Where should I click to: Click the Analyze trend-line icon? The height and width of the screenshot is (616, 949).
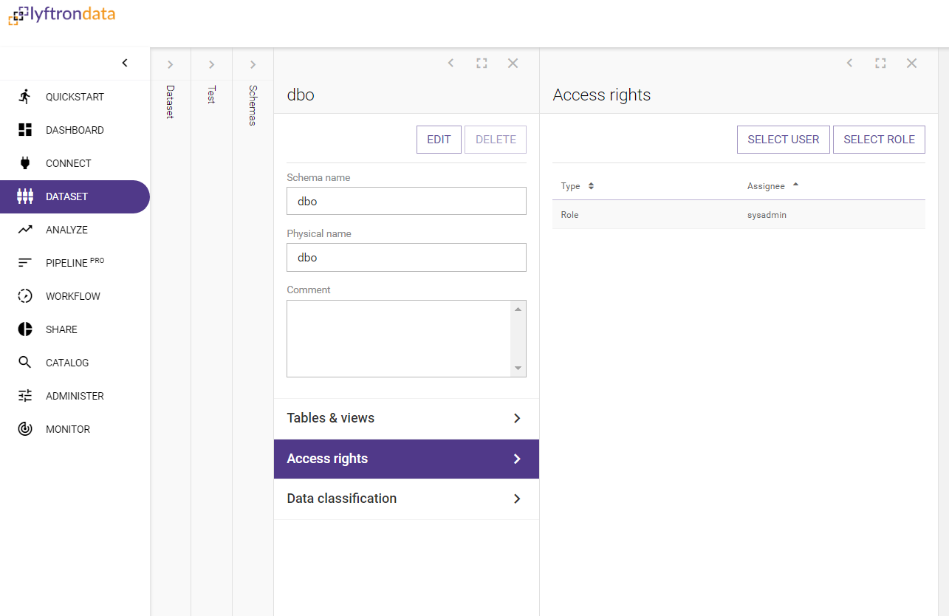[x=25, y=230]
